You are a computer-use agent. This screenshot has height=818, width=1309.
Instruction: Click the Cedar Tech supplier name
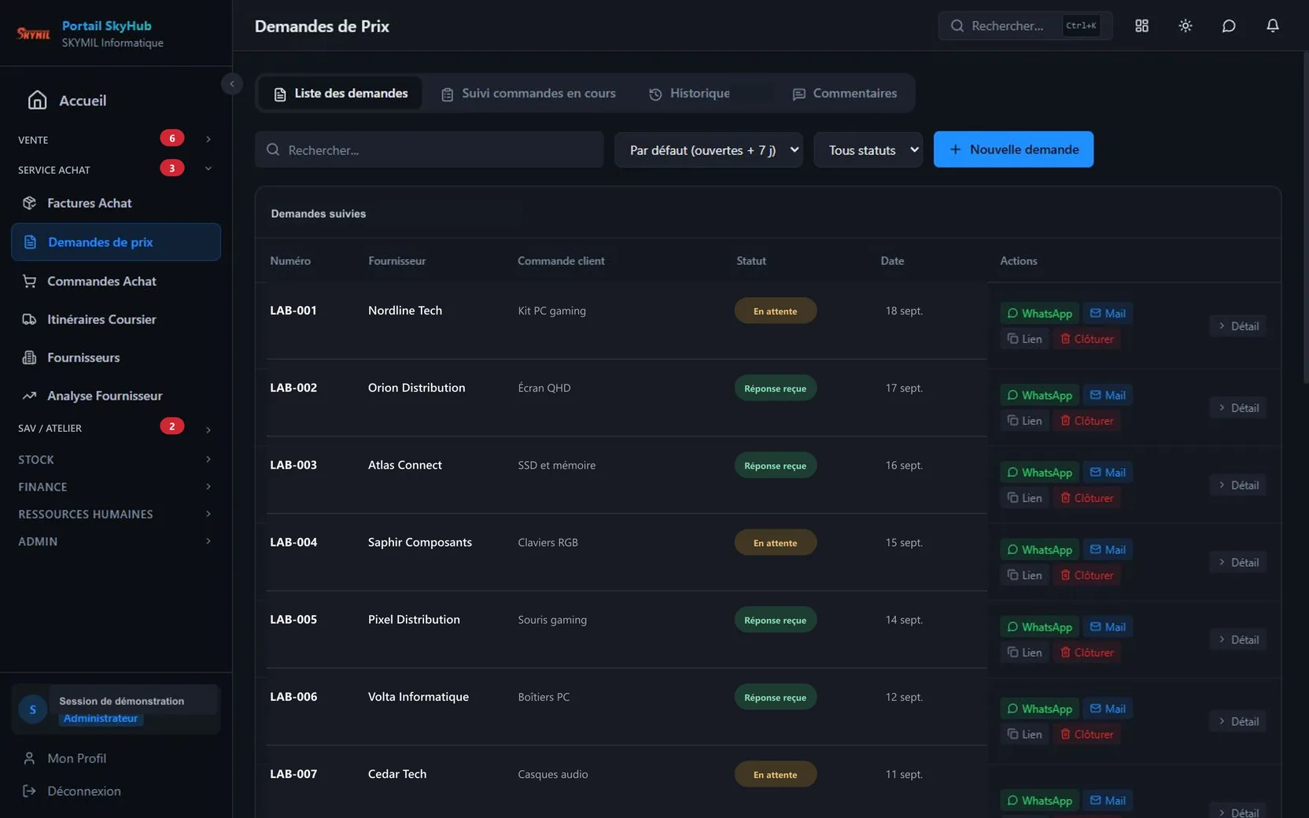point(397,774)
